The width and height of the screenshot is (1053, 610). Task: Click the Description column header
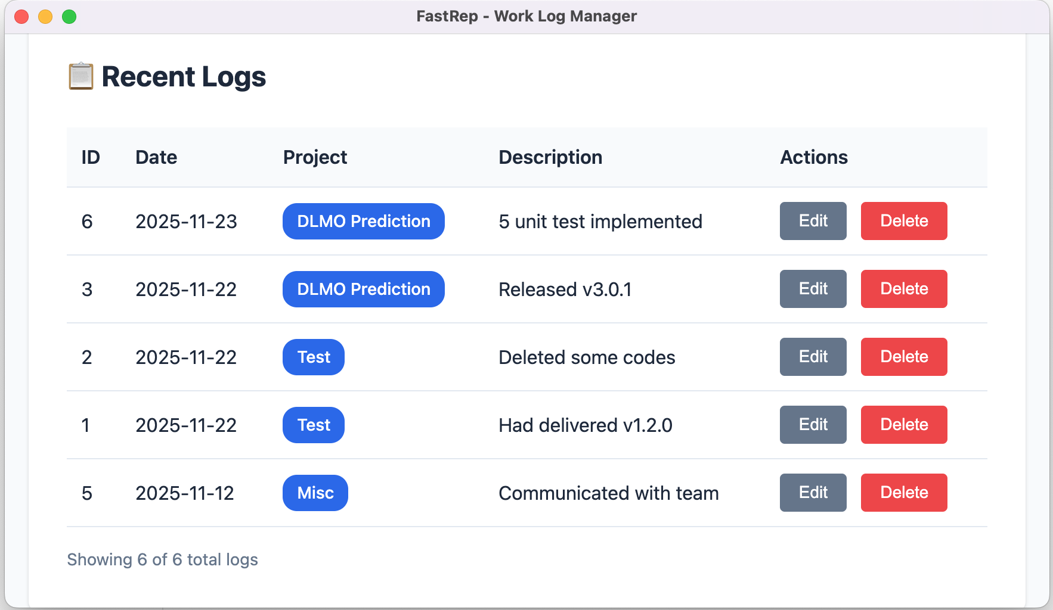pyautogui.click(x=550, y=157)
